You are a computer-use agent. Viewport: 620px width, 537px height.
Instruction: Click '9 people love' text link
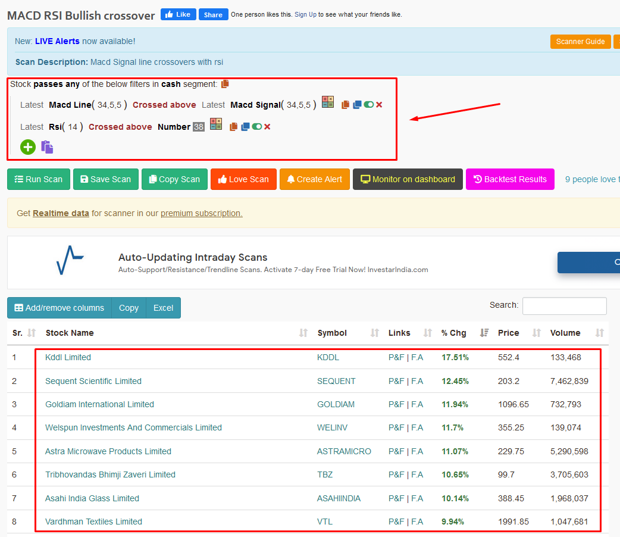tap(591, 179)
